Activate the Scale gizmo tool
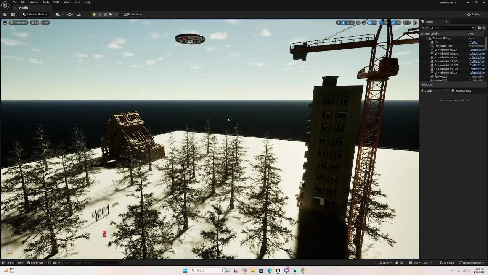This screenshot has height=275, width=488. (x=352, y=23)
